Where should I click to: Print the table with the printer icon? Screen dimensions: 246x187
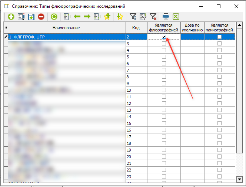coord(166,17)
